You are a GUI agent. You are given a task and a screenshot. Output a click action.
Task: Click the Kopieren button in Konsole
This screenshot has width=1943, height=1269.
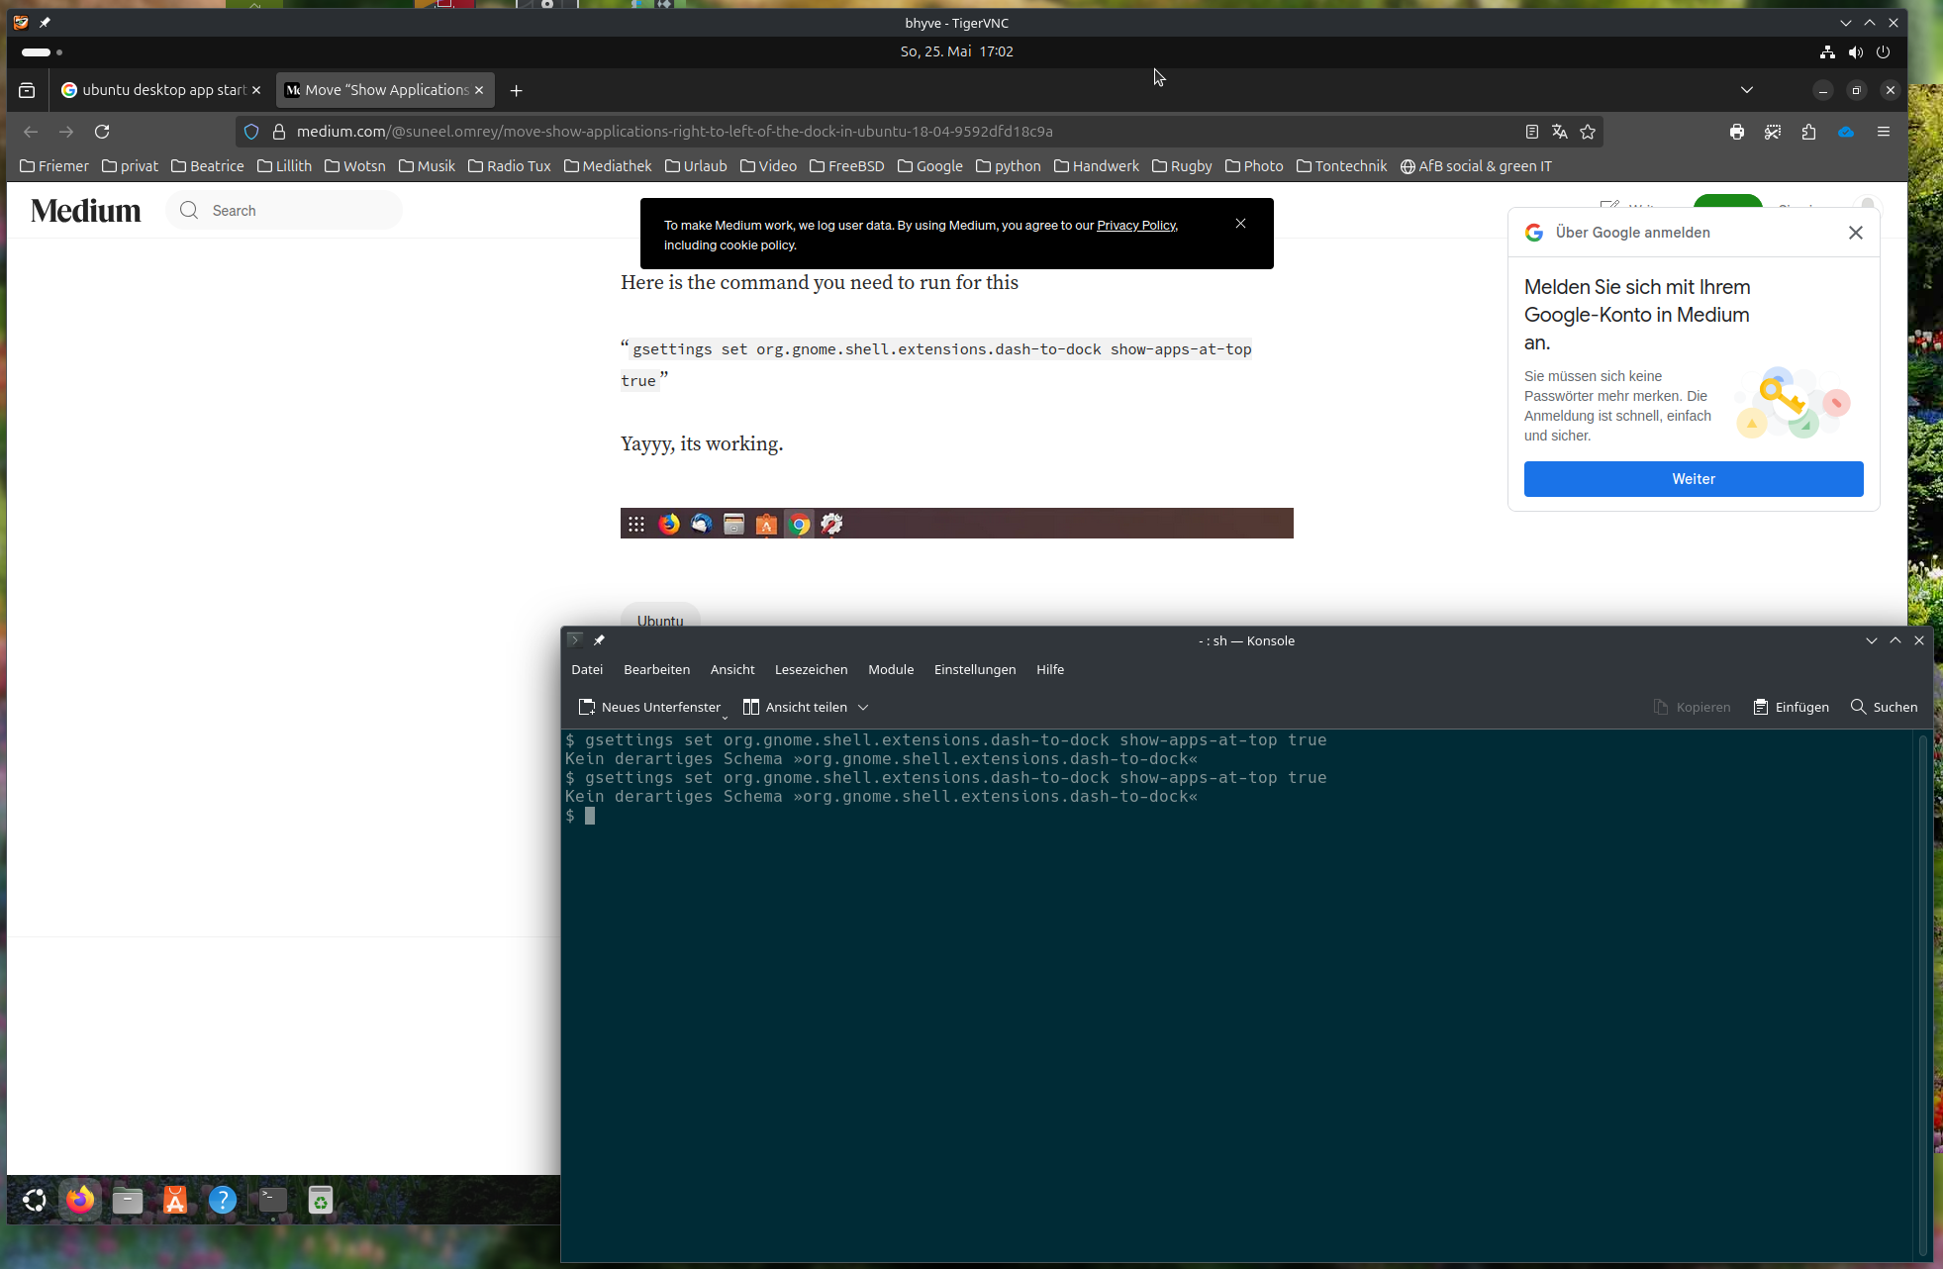point(1692,707)
